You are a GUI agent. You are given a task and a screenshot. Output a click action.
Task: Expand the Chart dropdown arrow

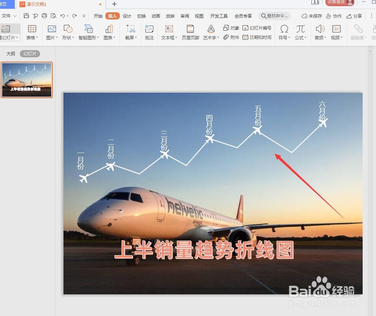(114, 38)
